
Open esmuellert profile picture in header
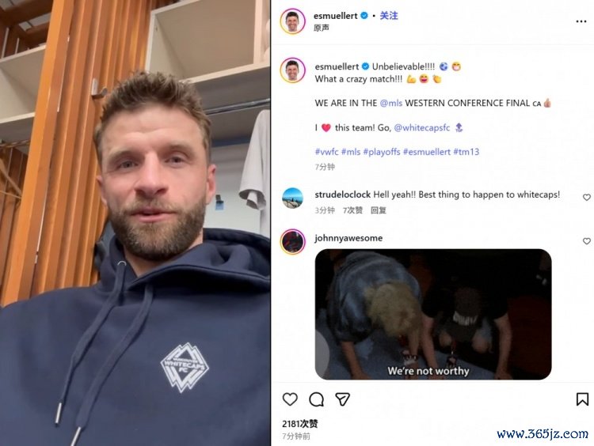292,21
